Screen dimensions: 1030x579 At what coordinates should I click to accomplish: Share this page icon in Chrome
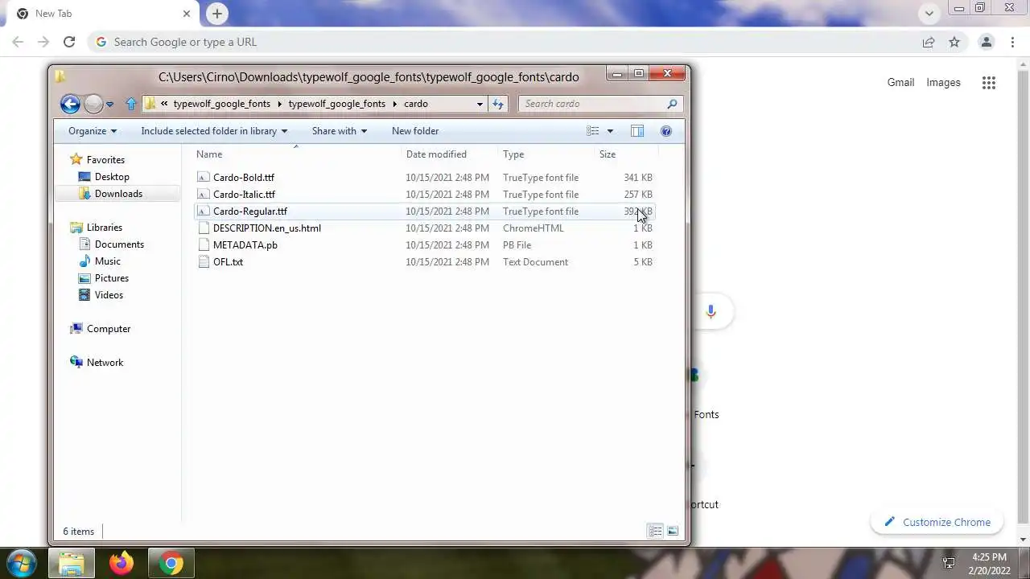coord(929,42)
